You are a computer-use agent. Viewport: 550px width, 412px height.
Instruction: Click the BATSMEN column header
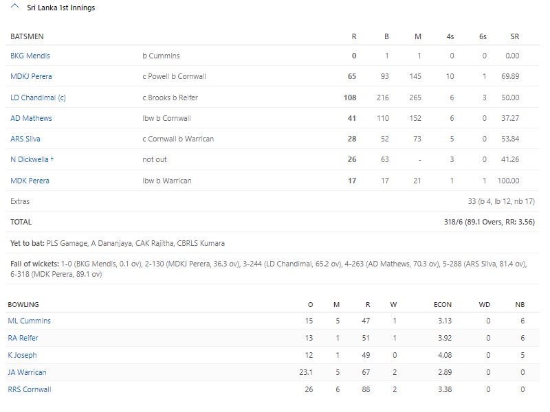27,36
